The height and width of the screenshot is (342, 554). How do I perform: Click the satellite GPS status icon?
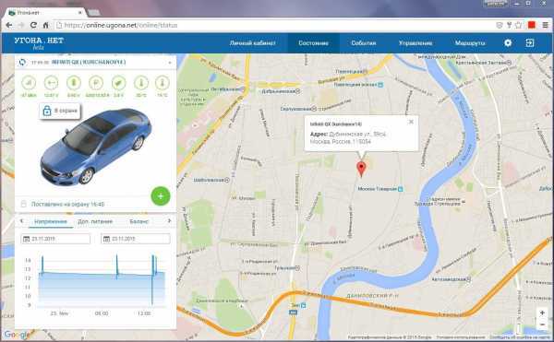[119, 83]
